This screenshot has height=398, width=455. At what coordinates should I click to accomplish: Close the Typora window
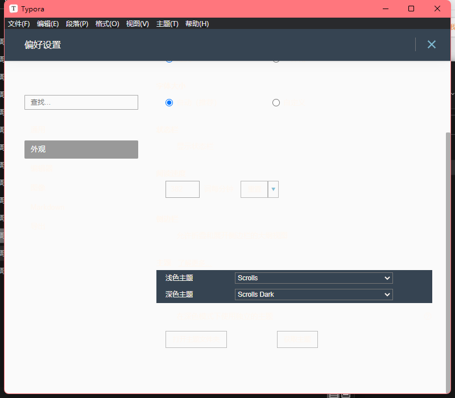point(437,9)
